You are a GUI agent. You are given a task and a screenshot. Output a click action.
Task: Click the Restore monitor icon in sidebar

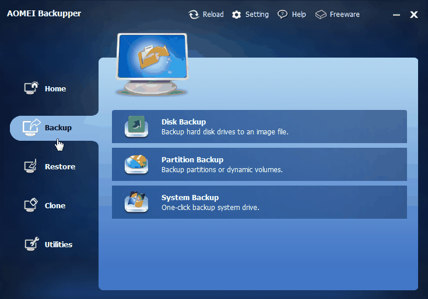coord(30,166)
